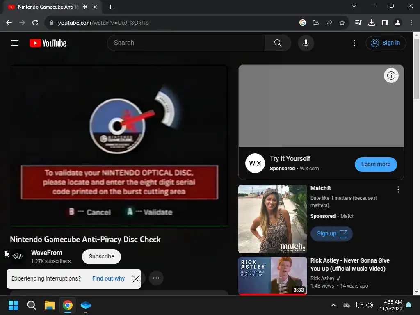420x315 pixels.
Task: Open Rick Astley video thumbnail
Action: 272,276
